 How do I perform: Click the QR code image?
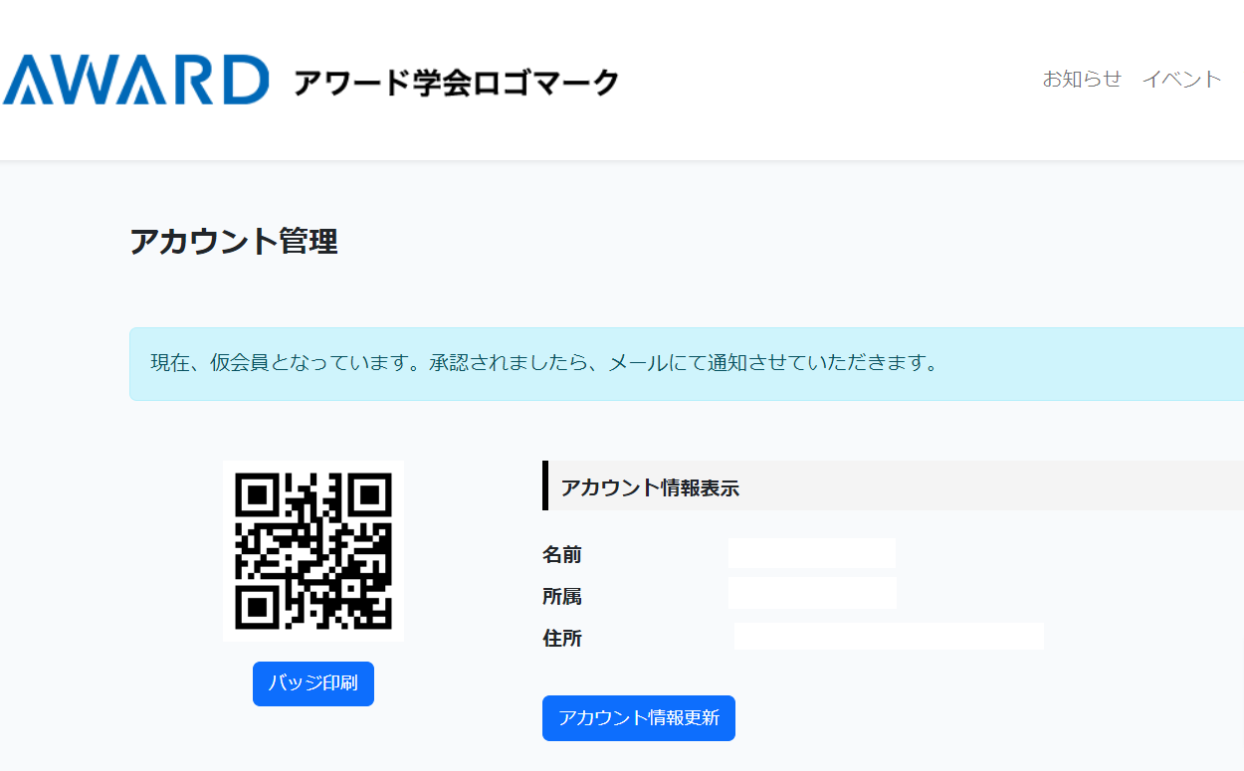tap(313, 550)
